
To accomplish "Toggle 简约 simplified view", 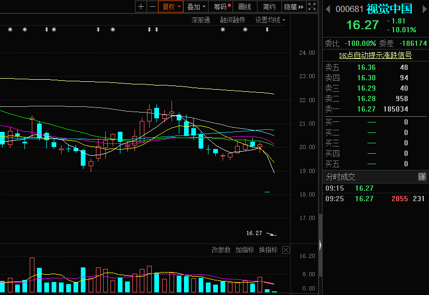I will coord(269,7).
